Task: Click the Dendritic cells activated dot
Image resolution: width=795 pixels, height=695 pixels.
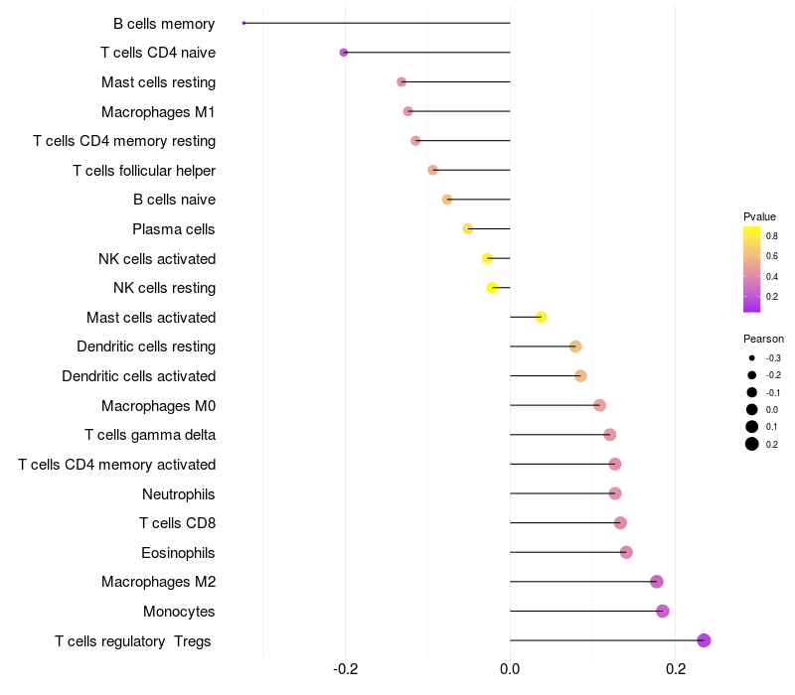Action: tap(580, 376)
